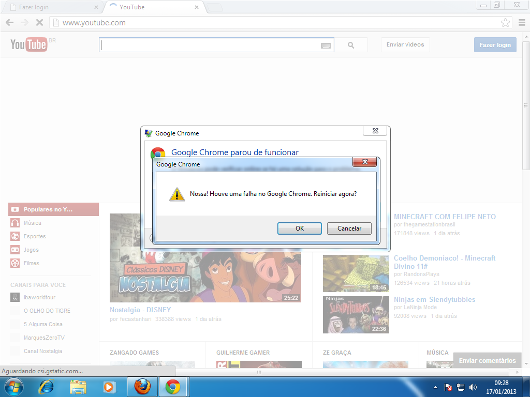Open the Jogos category
The width and height of the screenshot is (530, 397).
pos(31,250)
